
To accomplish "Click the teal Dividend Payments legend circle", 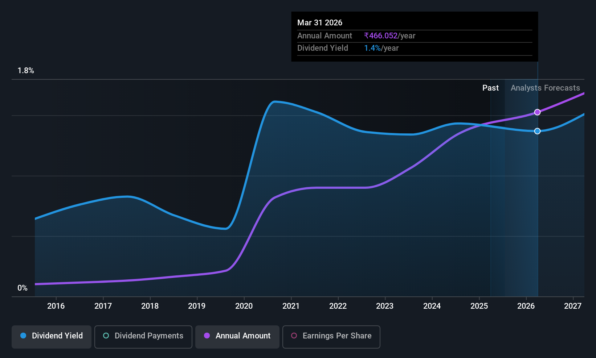I will pos(106,336).
